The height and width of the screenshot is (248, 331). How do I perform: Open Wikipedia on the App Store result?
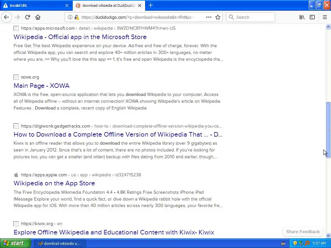pos(54,183)
